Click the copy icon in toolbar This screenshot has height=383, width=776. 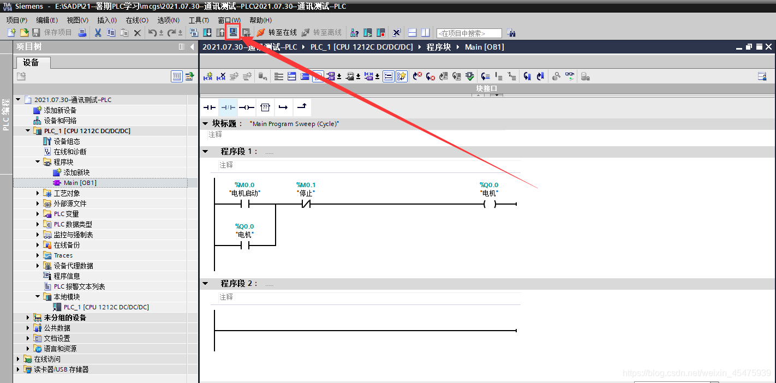111,33
